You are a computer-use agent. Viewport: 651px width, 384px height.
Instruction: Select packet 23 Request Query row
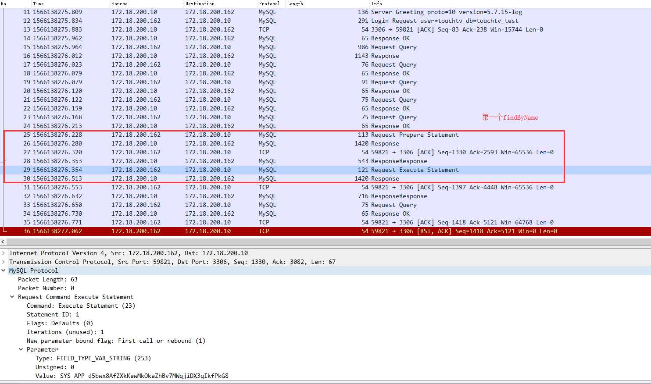tap(325, 117)
